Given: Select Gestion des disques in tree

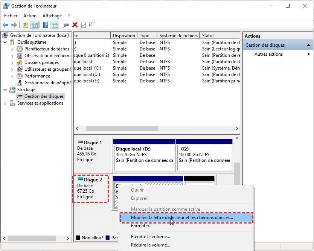Looking at the screenshot, I should pos(44,96).
